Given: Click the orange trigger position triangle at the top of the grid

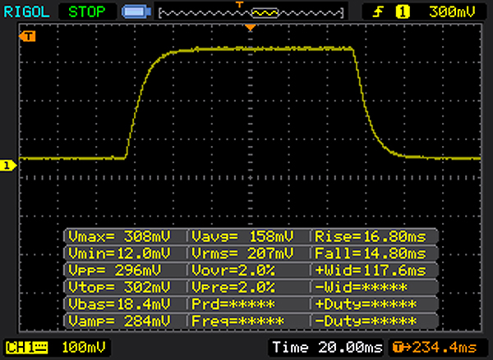Looking at the screenshot, I should [251, 28].
